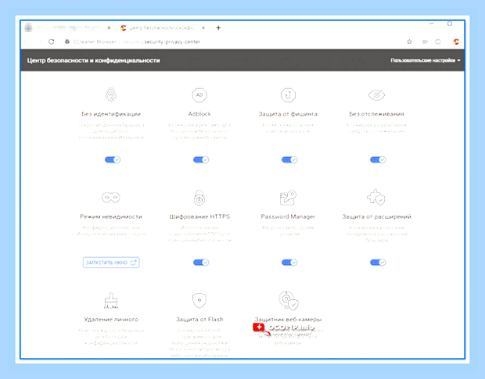
Task: Click the Webcam Guard camera icon
Action: (289, 300)
